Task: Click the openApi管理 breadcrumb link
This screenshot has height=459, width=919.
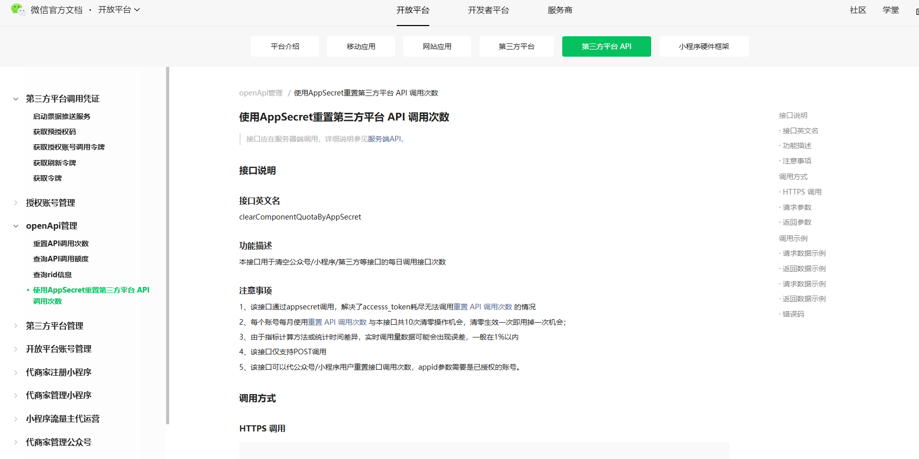Action: click(261, 93)
